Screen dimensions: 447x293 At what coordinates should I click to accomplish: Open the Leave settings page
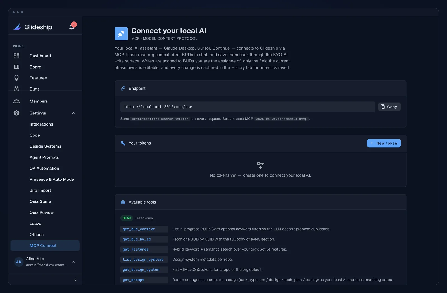pos(35,224)
